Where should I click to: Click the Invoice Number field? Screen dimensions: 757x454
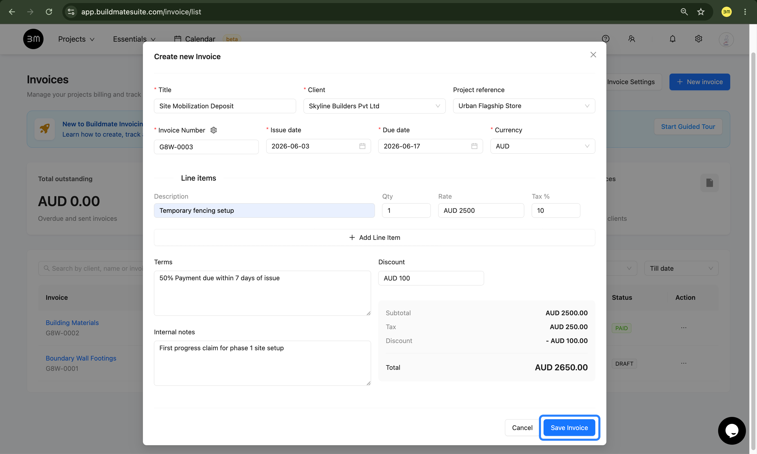[x=206, y=147]
